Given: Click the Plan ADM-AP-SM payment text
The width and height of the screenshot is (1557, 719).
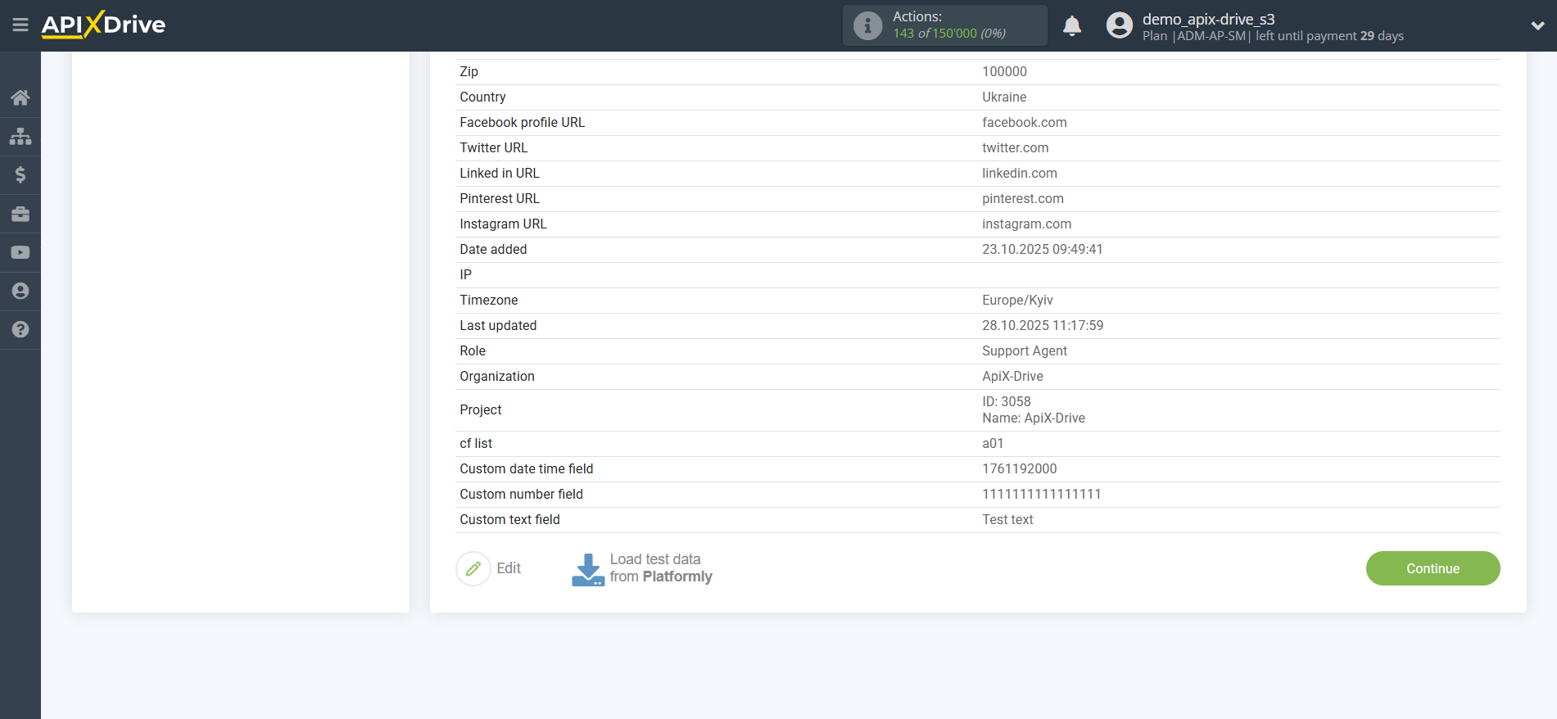Looking at the screenshot, I should click(1273, 36).
